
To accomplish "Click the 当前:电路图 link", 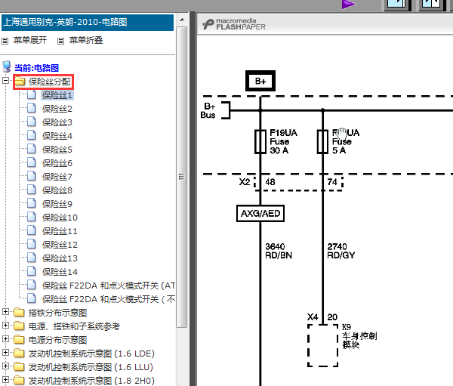I will [37, 68].
